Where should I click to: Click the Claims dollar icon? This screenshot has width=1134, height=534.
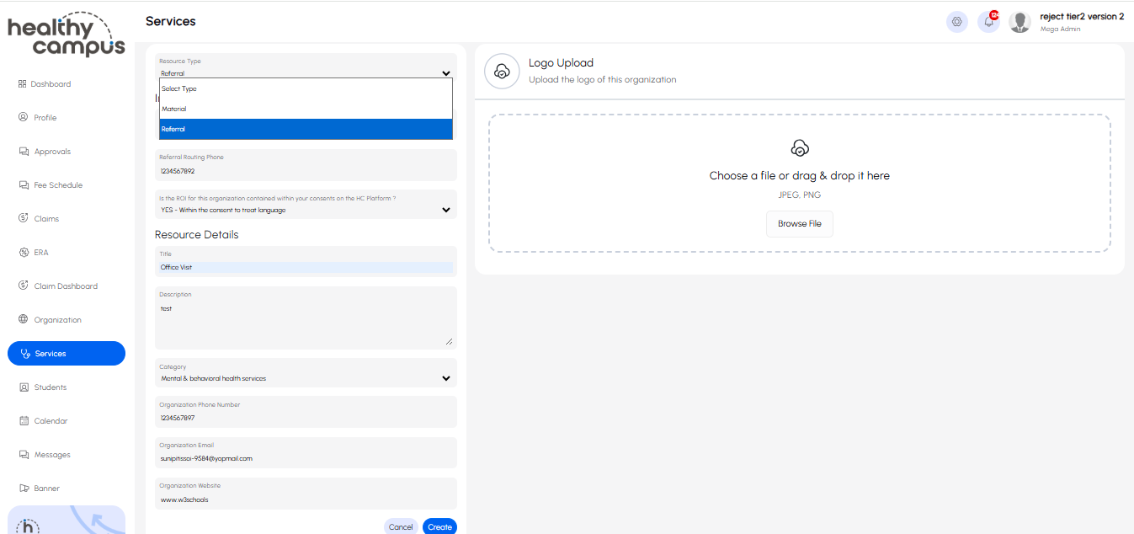[x=24, y=219]
